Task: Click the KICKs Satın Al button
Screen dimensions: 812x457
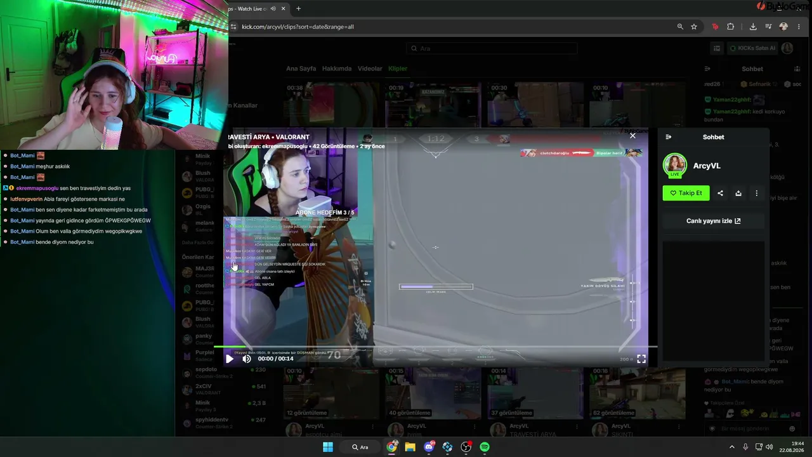Action: point(752,48)
